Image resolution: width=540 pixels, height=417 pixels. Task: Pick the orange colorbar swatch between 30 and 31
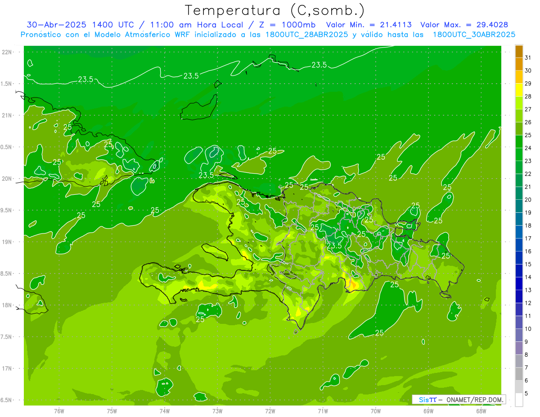[519, 64]
